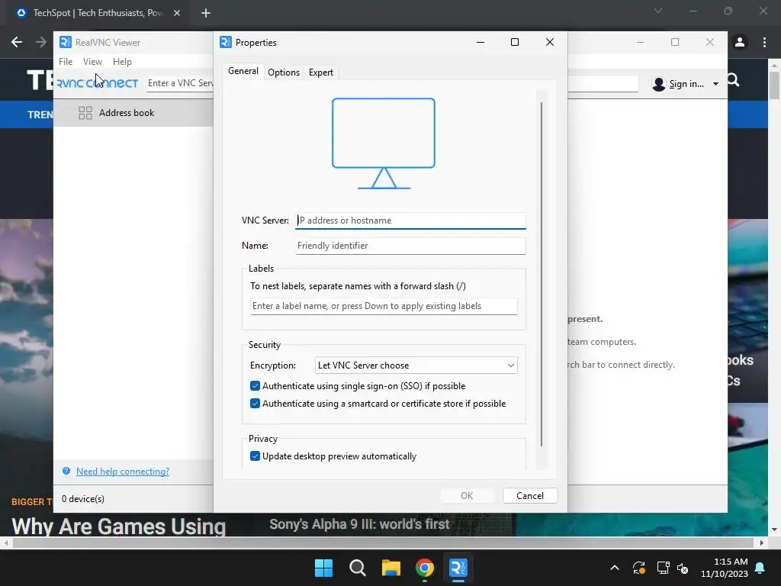
Task: Click the sync update tray icon
Action: (x=639, y=568)
